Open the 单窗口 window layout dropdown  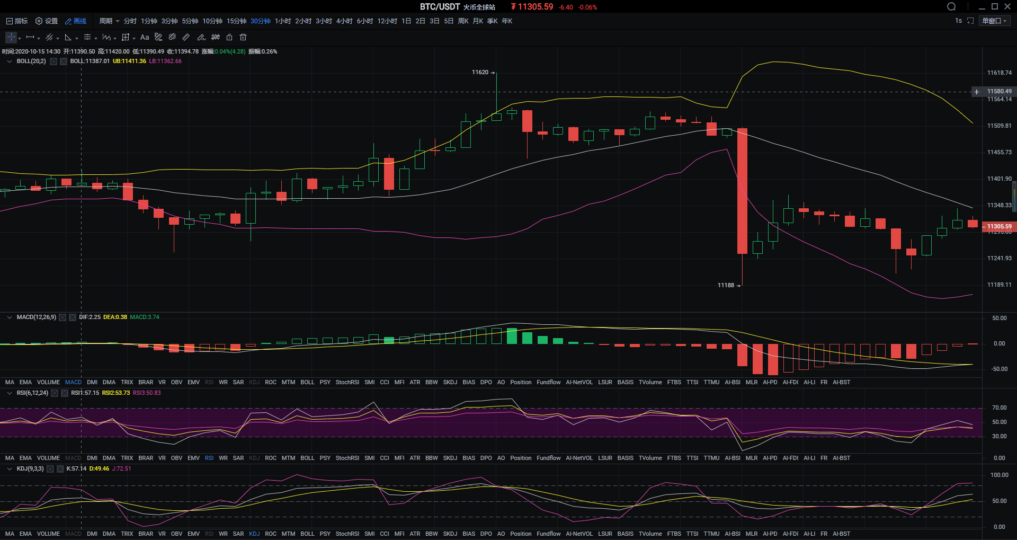994,21
